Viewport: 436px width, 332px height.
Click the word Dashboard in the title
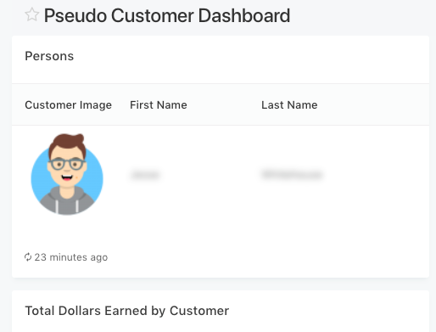(x=244, y=15)
